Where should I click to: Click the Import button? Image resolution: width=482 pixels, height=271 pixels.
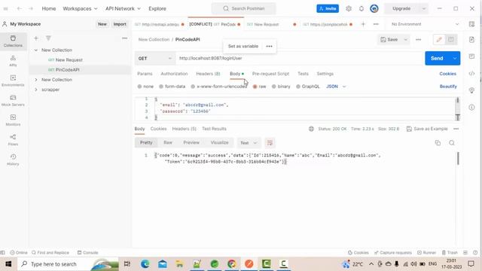(120, 24)
